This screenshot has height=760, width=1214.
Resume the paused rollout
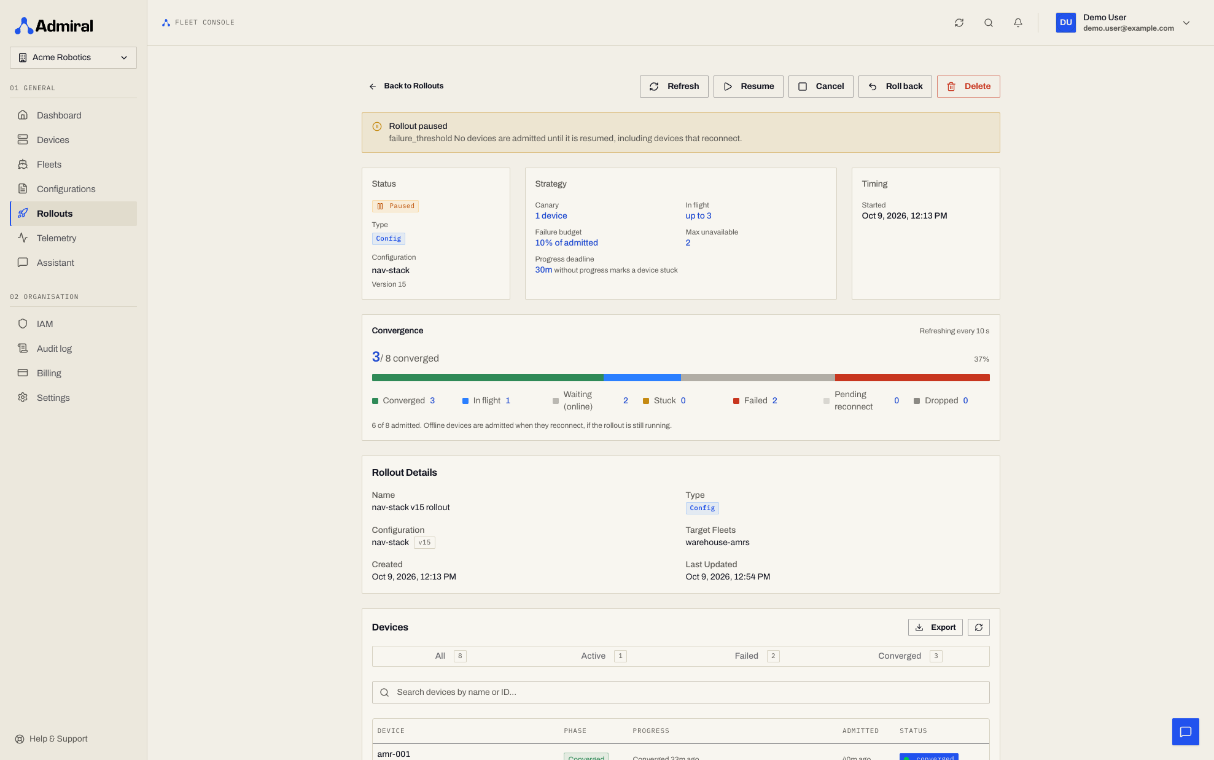click(x=749, y=87)
